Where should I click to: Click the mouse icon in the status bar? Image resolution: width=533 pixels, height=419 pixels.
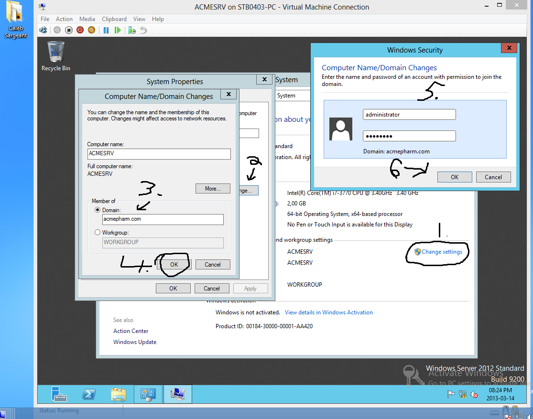[506, 409]
